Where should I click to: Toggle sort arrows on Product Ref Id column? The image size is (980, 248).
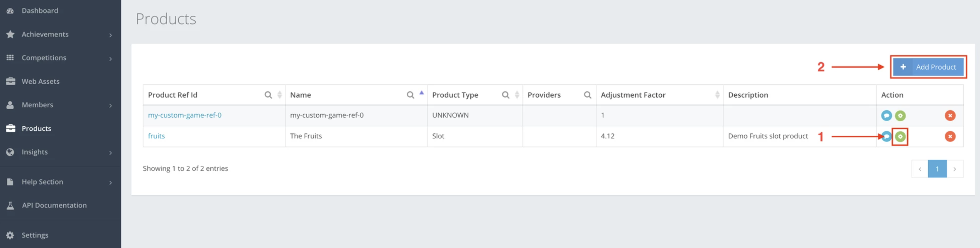coord(279,95)
